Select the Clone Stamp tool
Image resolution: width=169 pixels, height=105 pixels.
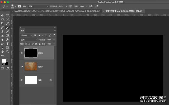2,32
